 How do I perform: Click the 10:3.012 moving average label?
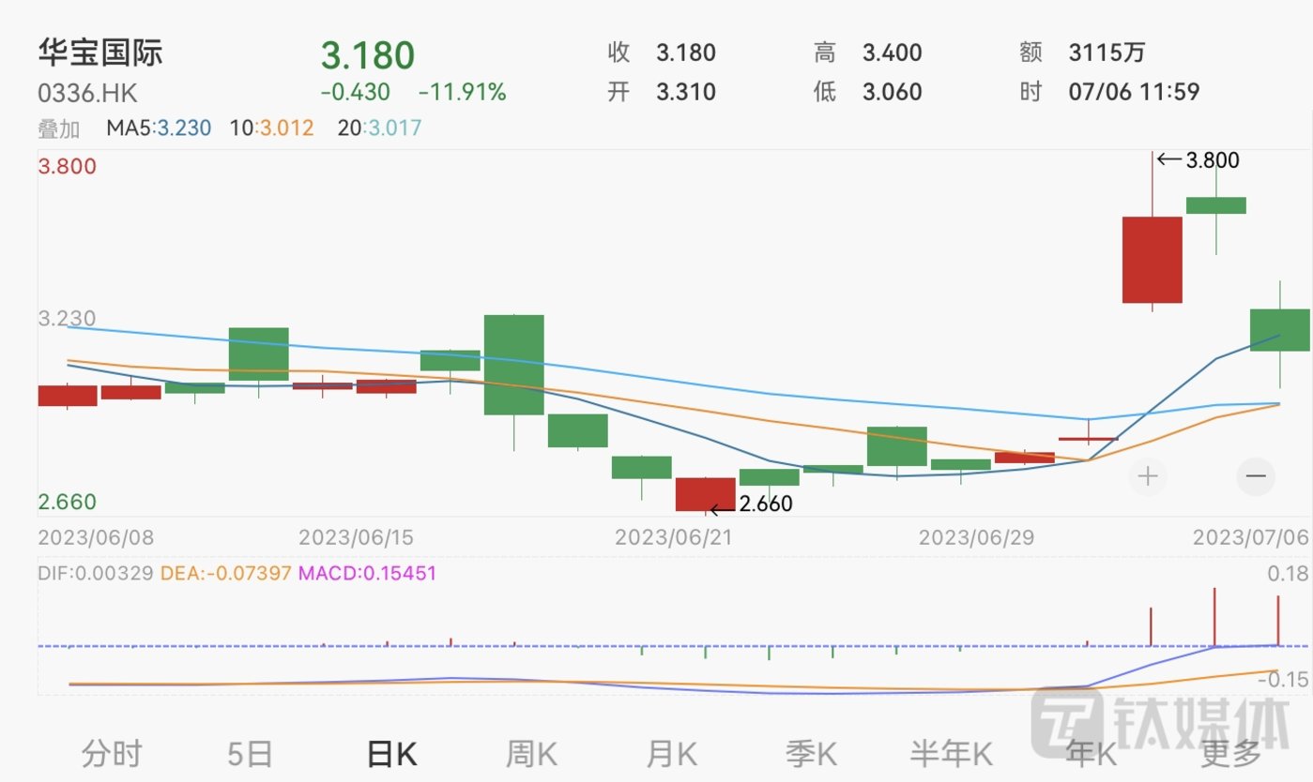271,128
